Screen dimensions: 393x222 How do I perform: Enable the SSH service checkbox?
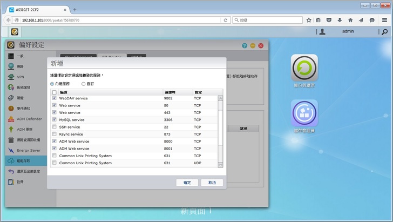coord(54,127)
